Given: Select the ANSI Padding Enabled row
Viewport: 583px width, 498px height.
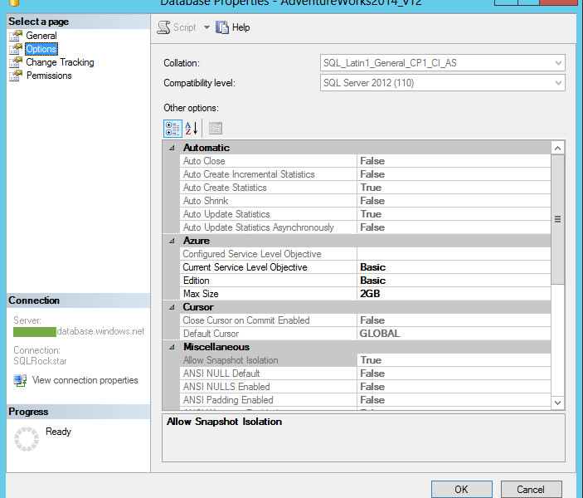Looking at the screenshot, I should 365,400.
